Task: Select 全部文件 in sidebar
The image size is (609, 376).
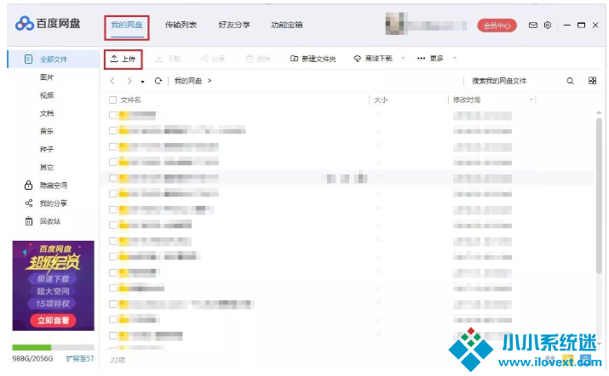Action: [x=53, y=60]
